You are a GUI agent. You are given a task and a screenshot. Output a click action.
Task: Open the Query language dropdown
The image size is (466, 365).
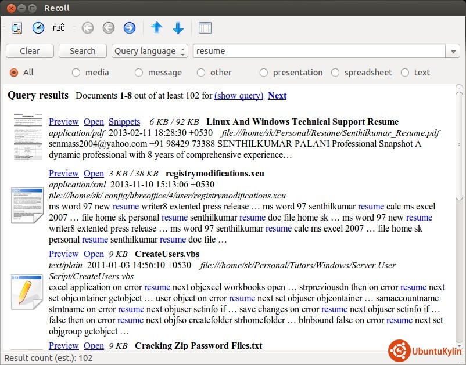pos(150,51)
